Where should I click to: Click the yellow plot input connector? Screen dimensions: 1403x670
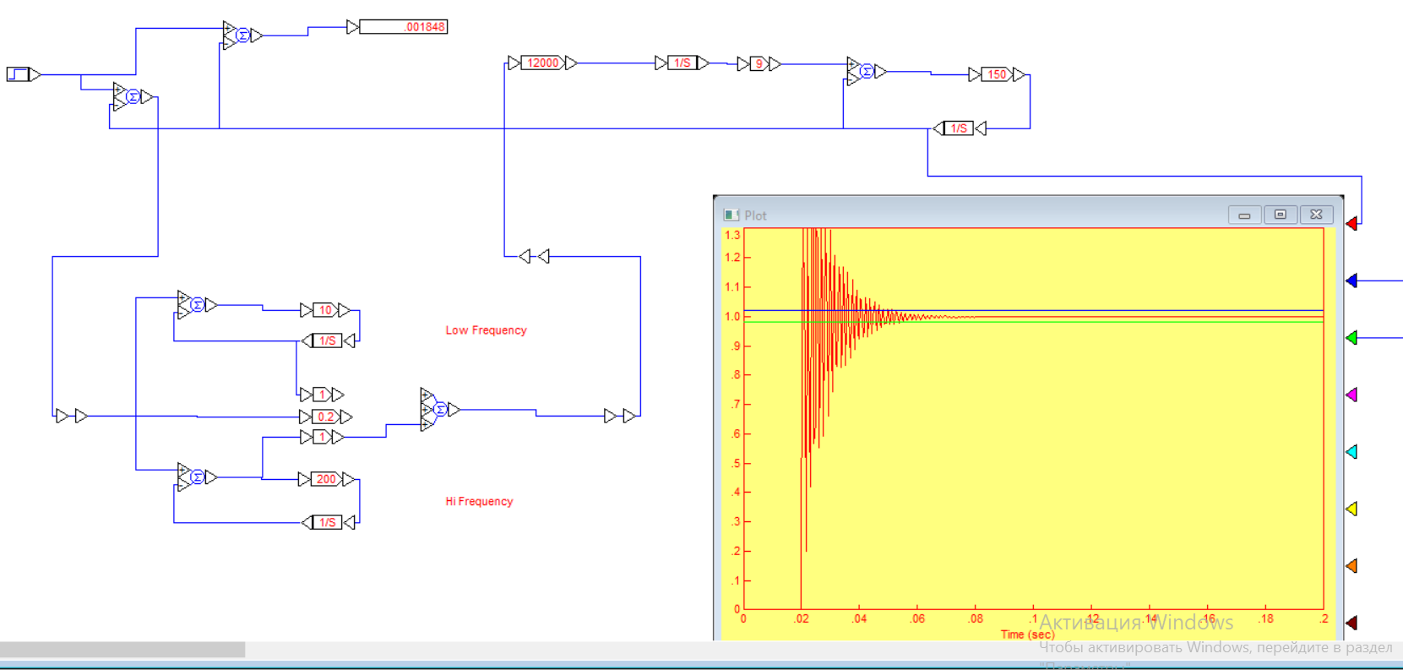pos(1351,509)
